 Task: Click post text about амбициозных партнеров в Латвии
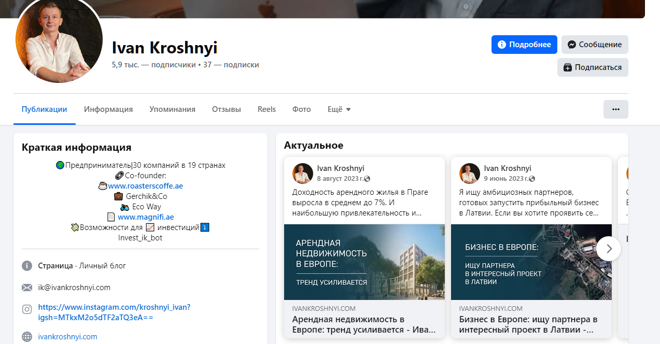point(529,202)
